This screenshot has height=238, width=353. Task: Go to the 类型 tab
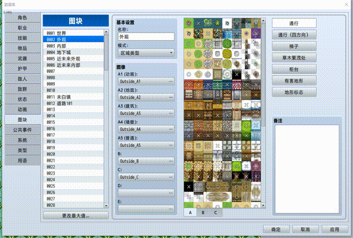[22, 150]
